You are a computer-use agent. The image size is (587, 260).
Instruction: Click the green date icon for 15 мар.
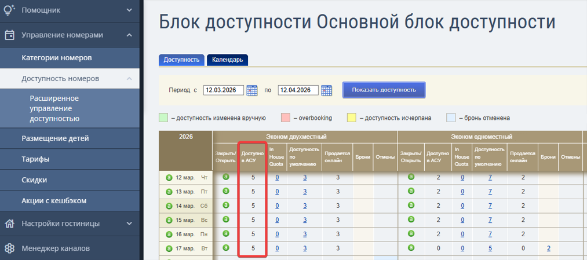click(169, 221)
